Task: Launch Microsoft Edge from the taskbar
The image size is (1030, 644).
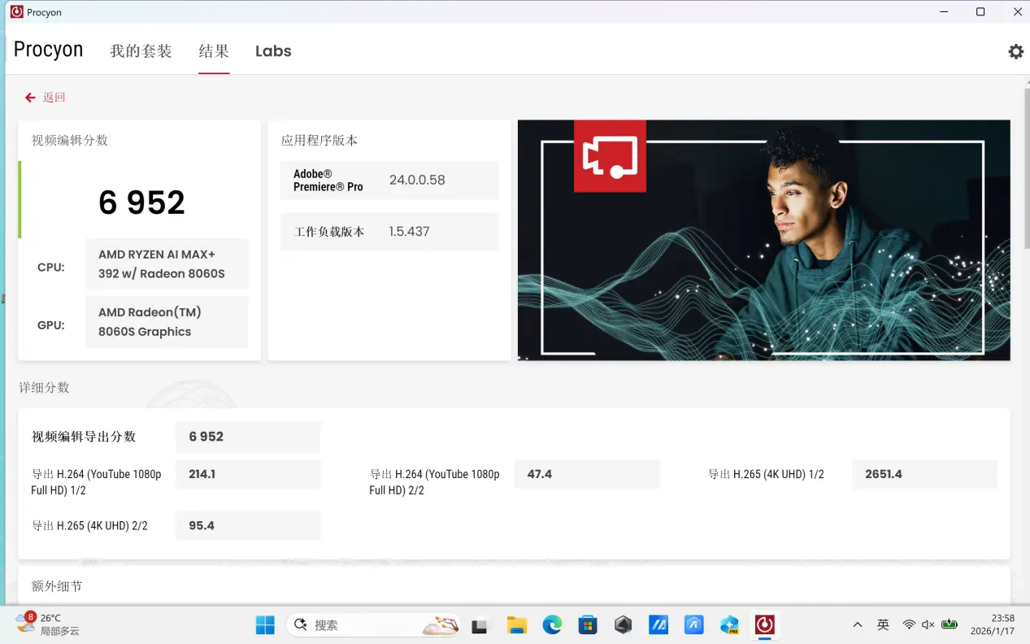Action: point(552,624)
